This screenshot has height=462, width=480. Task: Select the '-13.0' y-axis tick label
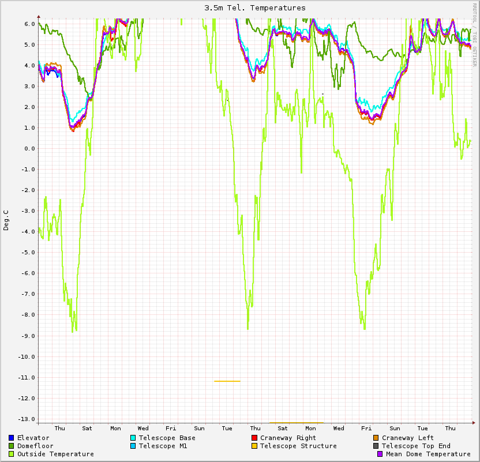[x=28, y=419]
